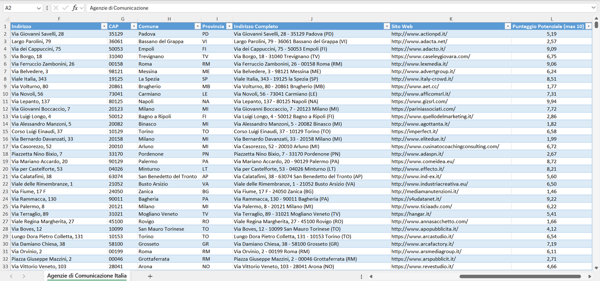Image resolution: width=600 pixels, height=281 pixels.
Task: Click the right scroll arrow of the horizontal scrollbar
Action: (x=590, y=276)
